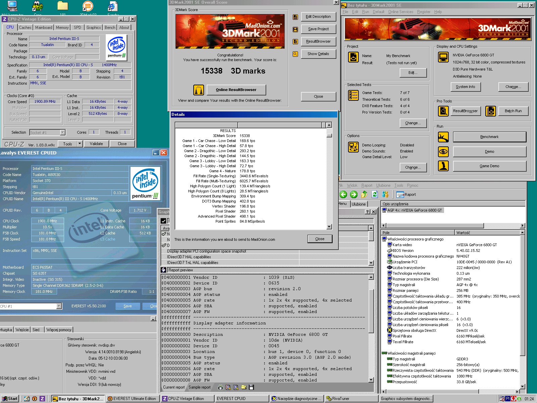Click the Demo eye icon
The height and width of the screenshot is (403, 537).
point(443,152)
